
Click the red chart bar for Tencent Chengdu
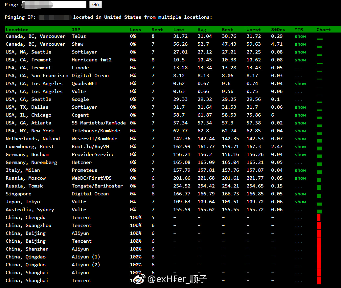(x=319, y=218)
